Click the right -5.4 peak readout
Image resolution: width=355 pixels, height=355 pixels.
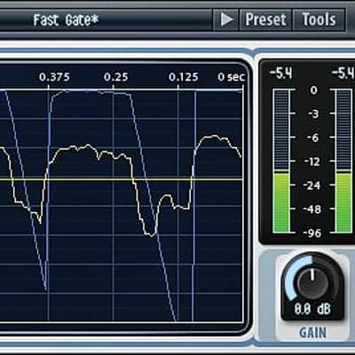click(343, 73)
